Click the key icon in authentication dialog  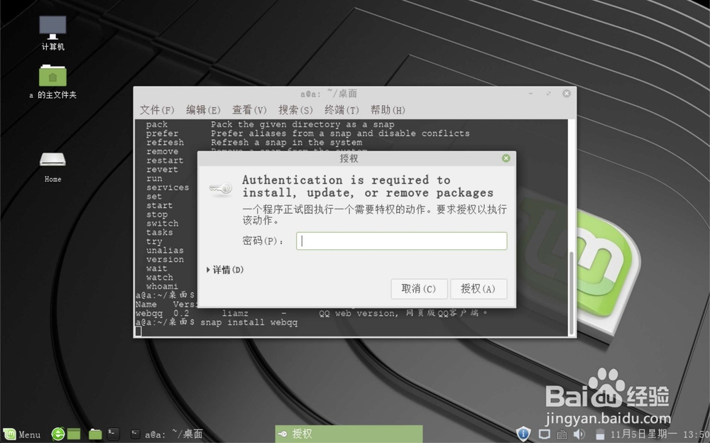point(221,188)
